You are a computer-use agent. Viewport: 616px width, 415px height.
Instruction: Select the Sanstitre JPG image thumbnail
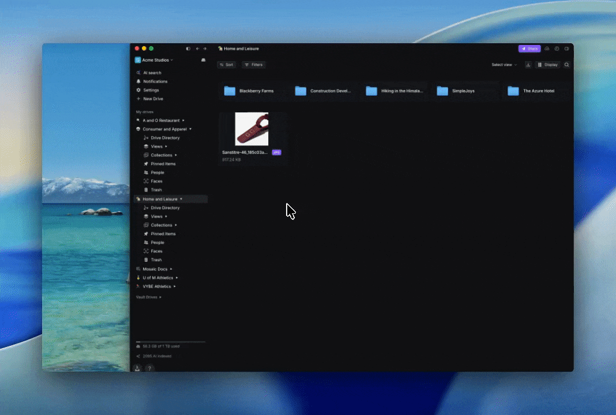tap(251, 129)
